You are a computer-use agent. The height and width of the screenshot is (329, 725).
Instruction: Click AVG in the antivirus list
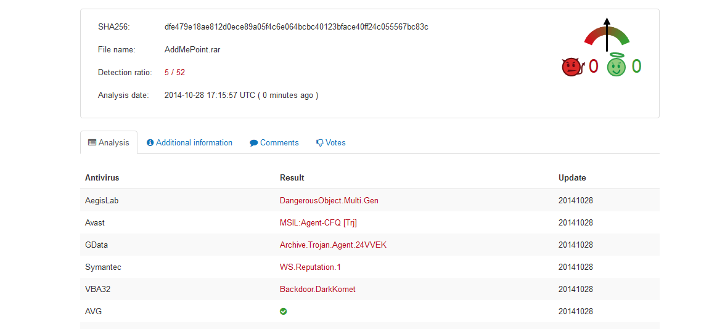click(94, 311)
